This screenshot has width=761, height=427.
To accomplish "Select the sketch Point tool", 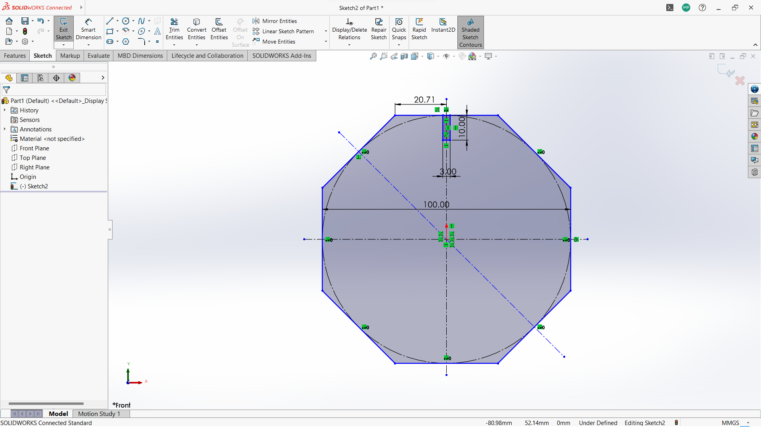I will point(157,42).
